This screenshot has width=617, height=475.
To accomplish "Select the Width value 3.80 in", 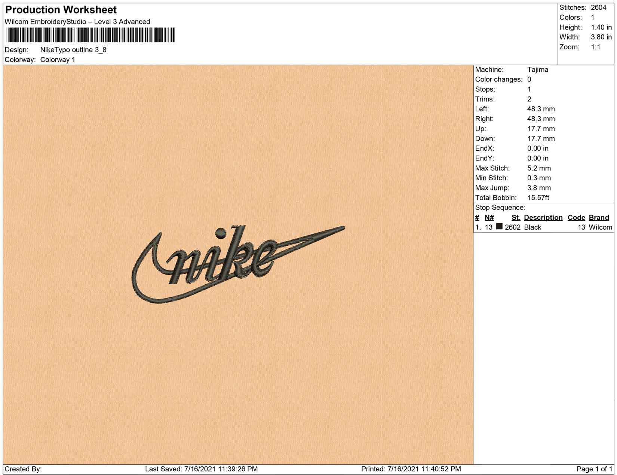I will pyautogui.click(x=601, y=37).
